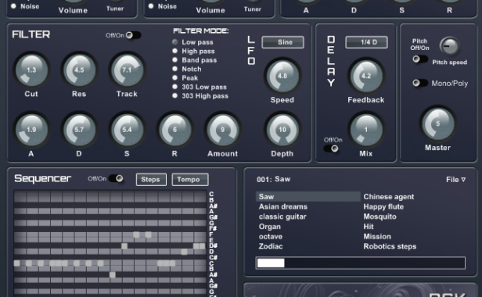Select the Mosquito preset
This screenshot has width=482, height=297.
[379, 216]
